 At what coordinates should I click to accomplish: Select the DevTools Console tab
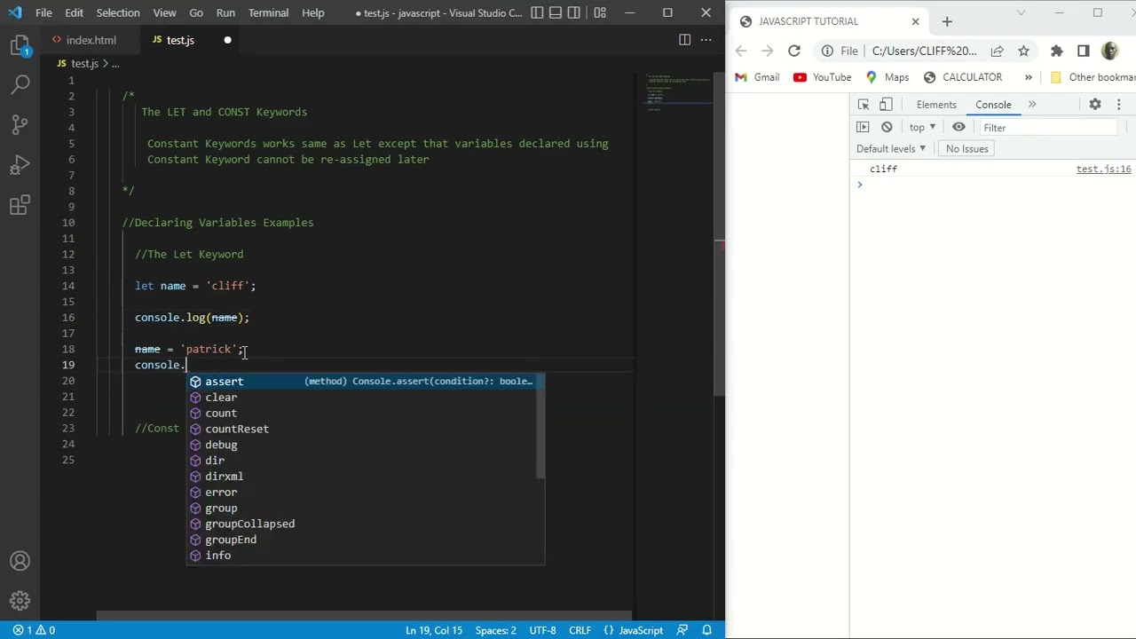pyautogui.click(x=993, y=105)
